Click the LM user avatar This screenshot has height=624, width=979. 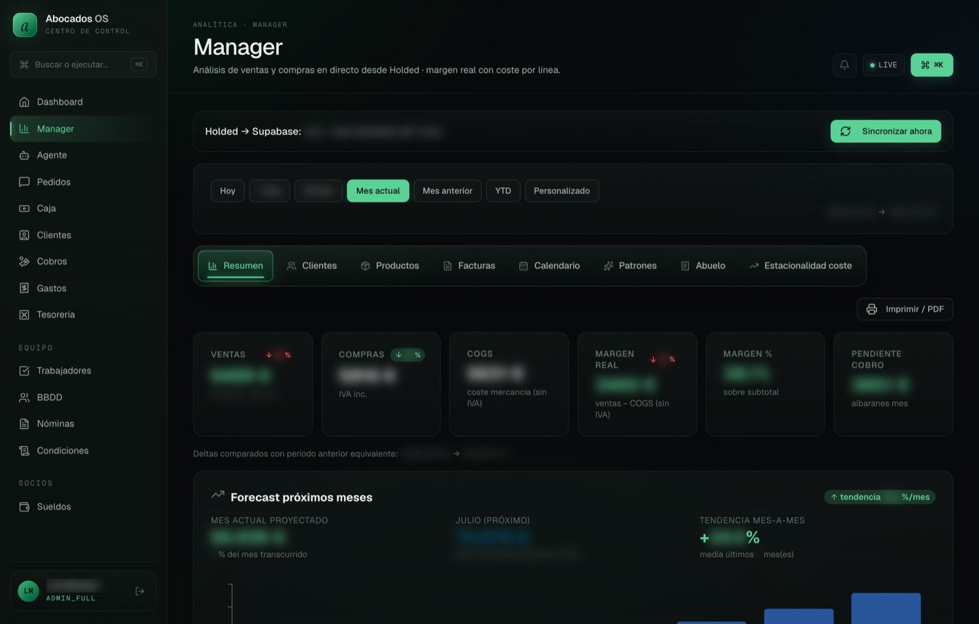pos(29,591)
